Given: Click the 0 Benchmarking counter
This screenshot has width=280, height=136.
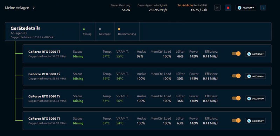Looking at the screenshot, I should 127,31.
